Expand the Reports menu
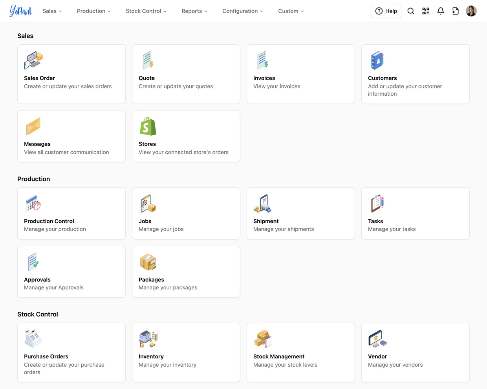 pyautogui.click(x=194, y=11)
